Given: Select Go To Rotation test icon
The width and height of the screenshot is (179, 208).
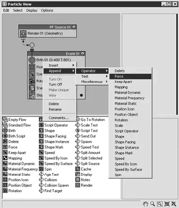Looking at the screenshot, I should tap(78, 120).
